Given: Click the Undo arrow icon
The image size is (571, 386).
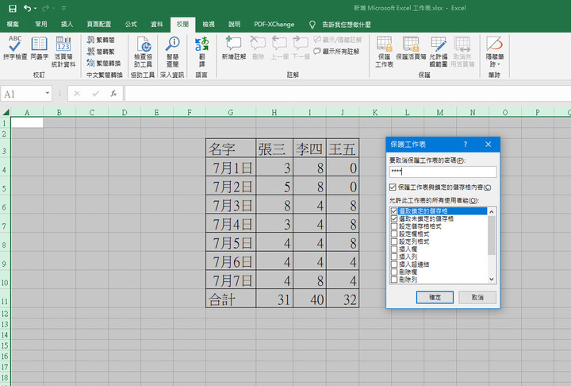Looking at the screenshot, I should pyautogui.click(x=27, y=8).
